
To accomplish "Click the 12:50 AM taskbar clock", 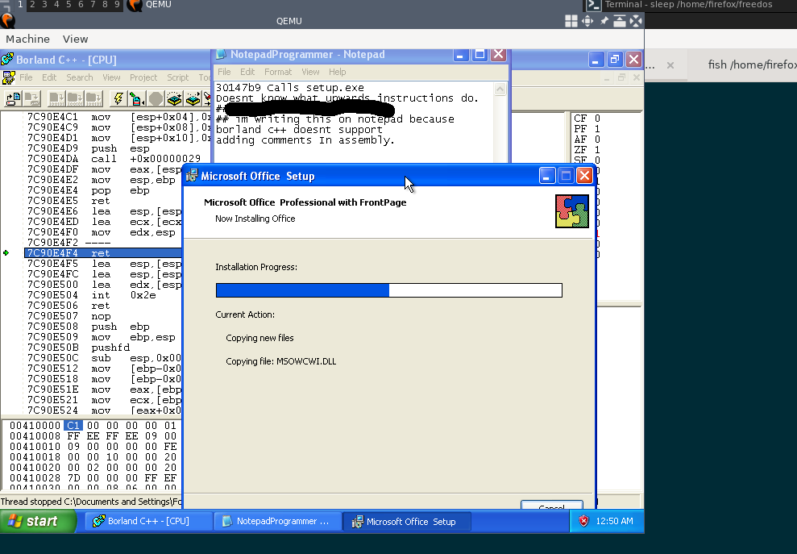I will pos(615,521).
